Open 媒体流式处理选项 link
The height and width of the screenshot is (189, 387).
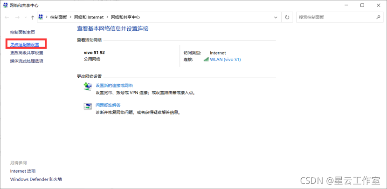(27, 61)
